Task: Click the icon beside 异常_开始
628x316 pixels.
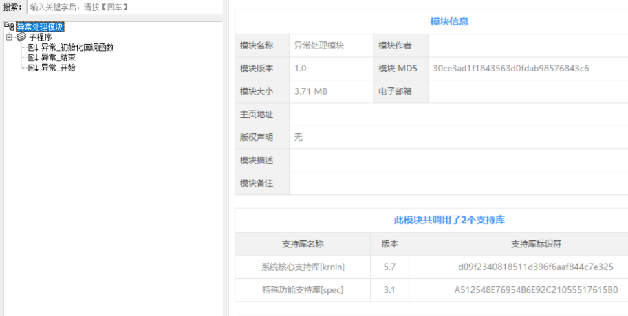Action: [33, 68]
